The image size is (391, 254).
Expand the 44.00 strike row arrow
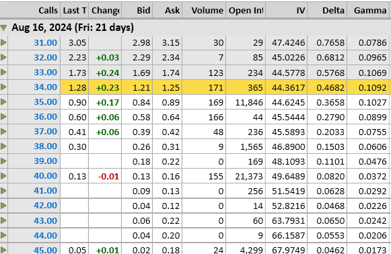3,235
